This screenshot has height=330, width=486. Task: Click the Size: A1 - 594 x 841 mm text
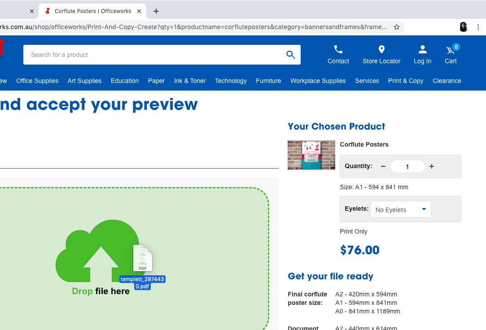[x=374, y=187]
